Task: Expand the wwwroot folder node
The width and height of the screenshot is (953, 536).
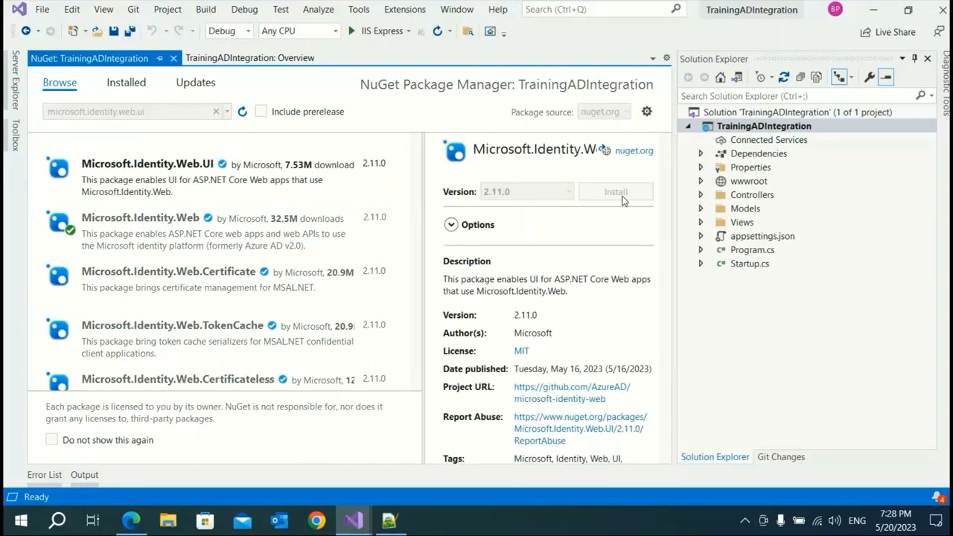Action: (701, 182)
